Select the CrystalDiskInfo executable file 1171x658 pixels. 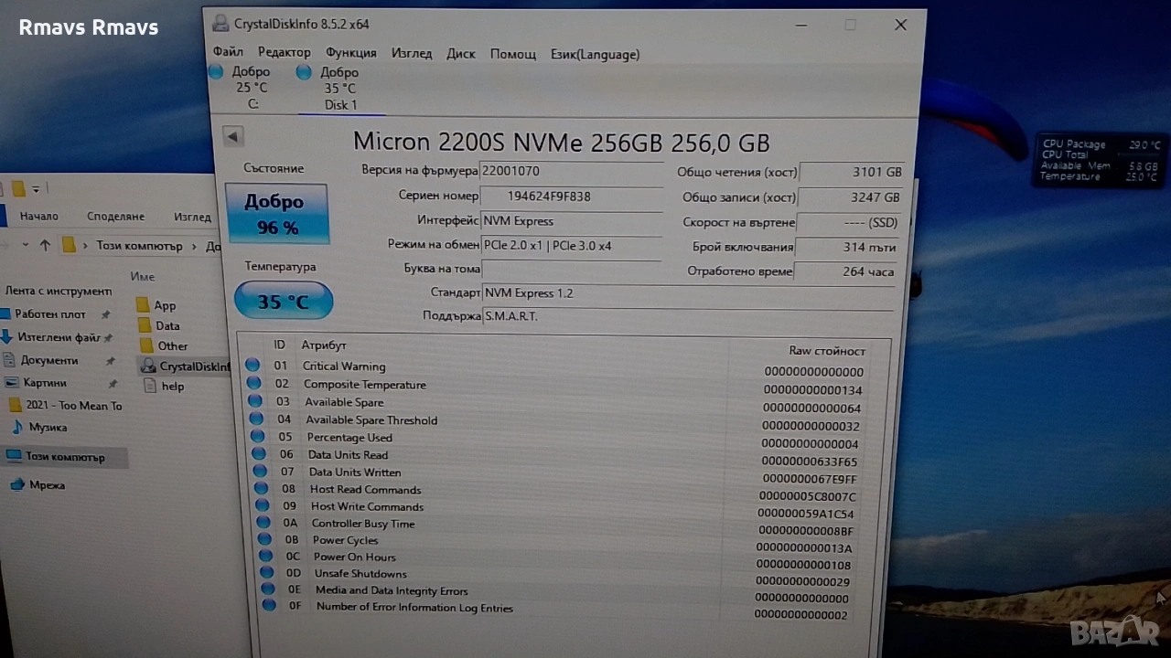194,366
